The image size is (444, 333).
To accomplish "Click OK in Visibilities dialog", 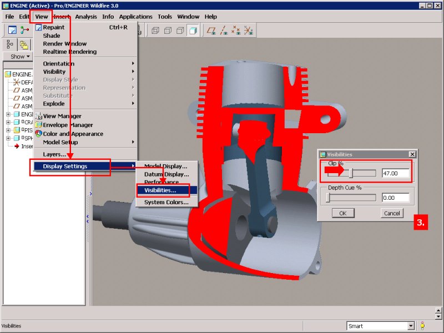I will 343,213.
